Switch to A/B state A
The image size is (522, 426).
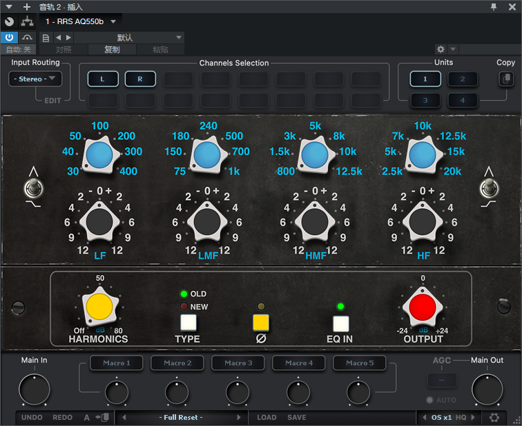86,417
